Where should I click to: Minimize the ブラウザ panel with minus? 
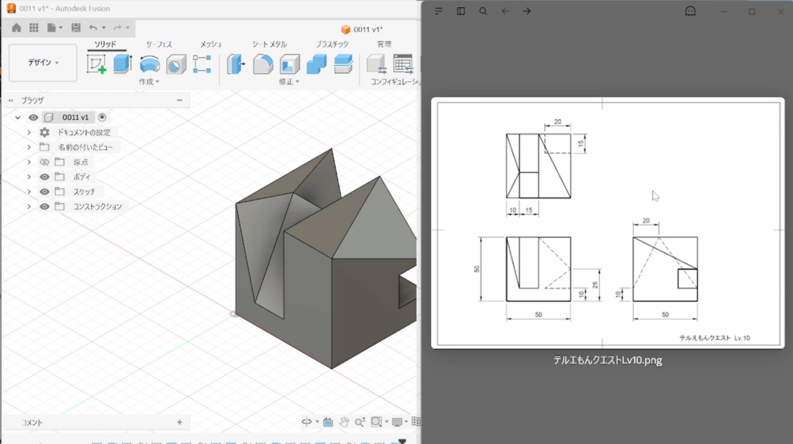(x=180, y=100)
